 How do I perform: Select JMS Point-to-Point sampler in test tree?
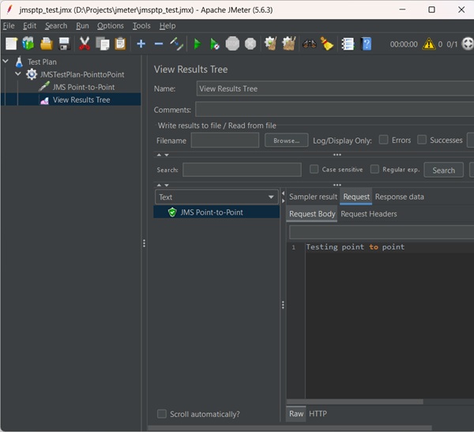[x=84, y=87]
